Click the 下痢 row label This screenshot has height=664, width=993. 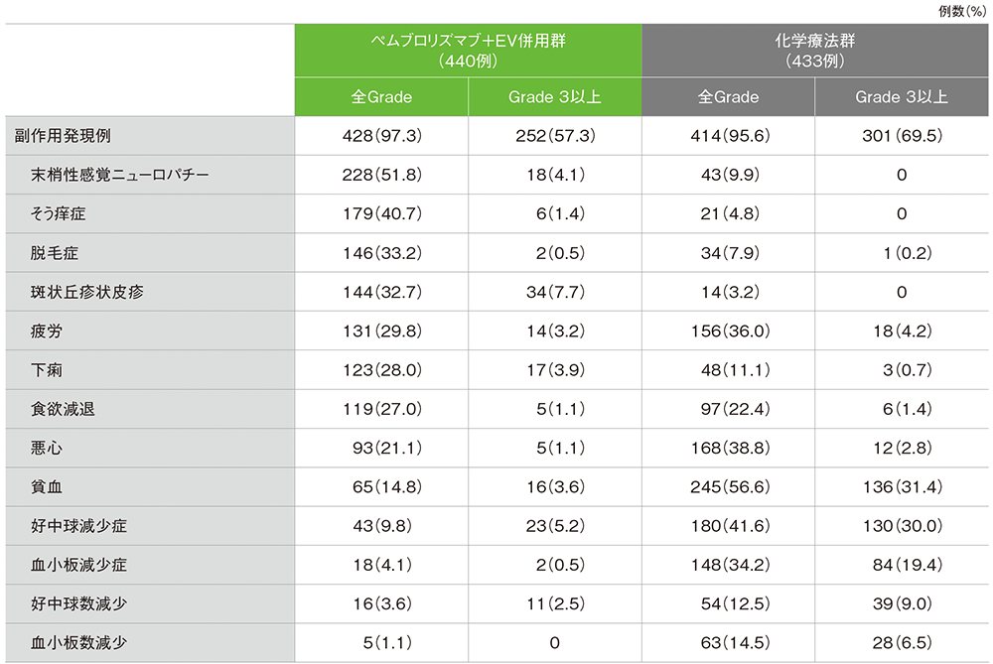tap(47, 369)
